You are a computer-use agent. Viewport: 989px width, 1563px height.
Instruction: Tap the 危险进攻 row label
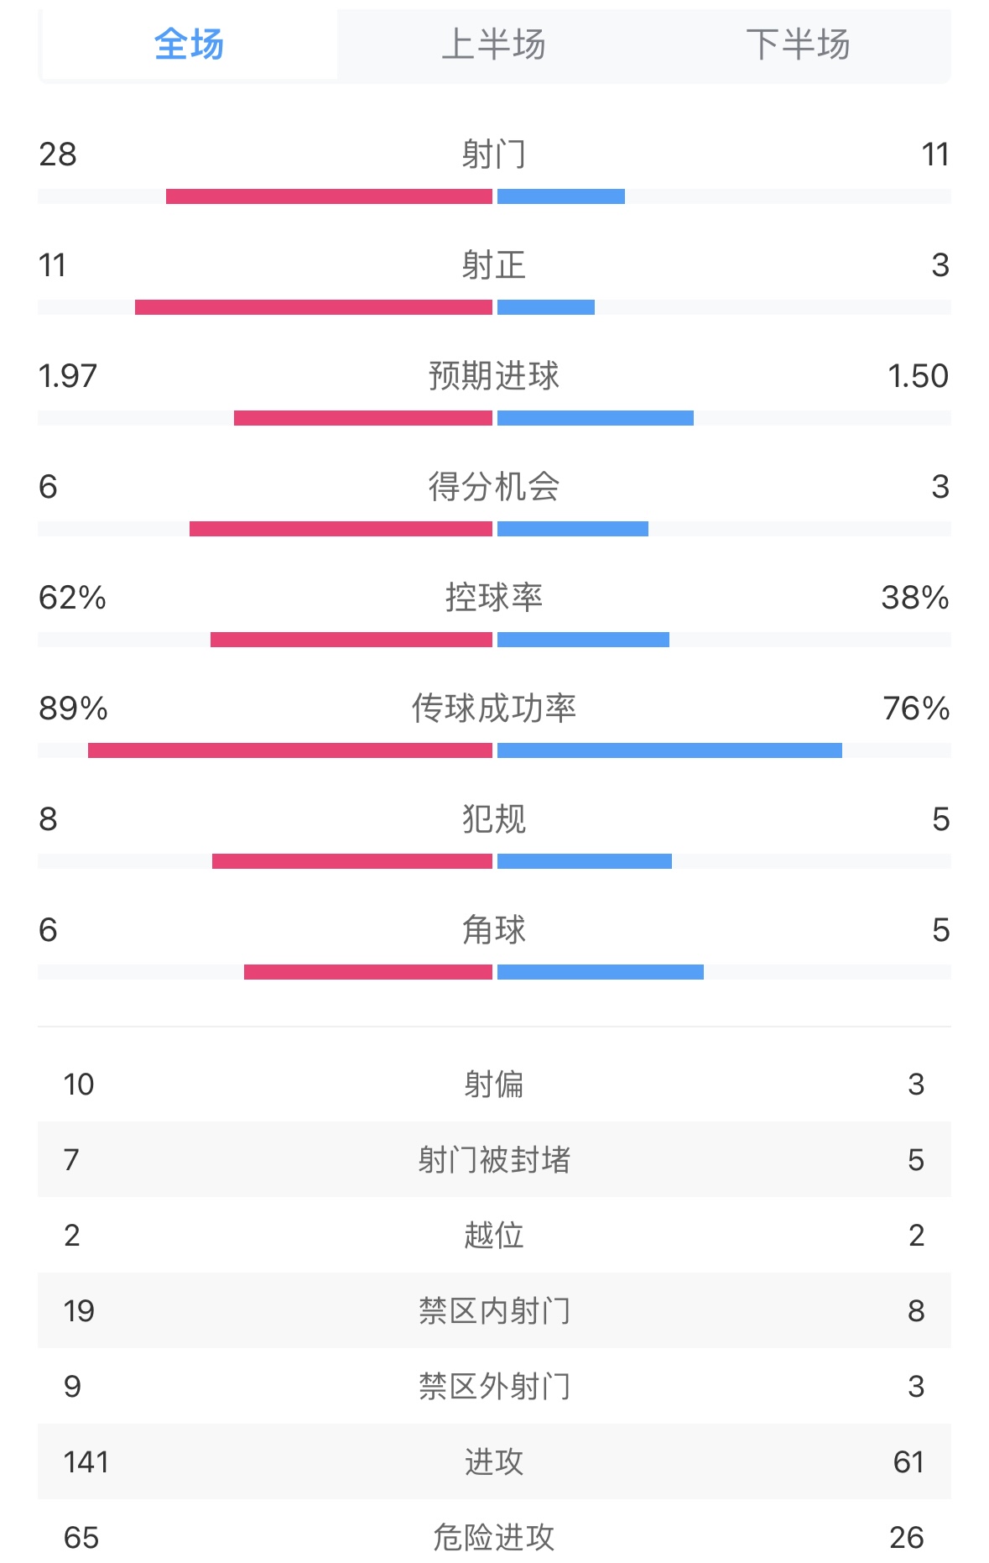[x=493, y=1538]
